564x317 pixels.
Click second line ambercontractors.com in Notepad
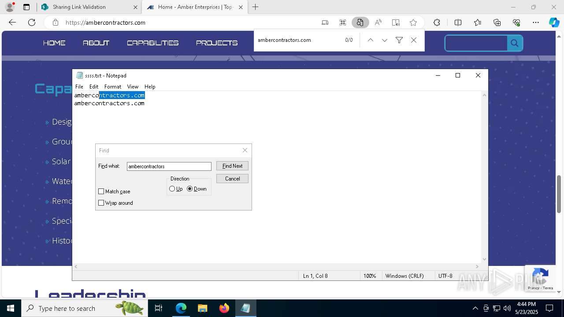click(109, 103)
